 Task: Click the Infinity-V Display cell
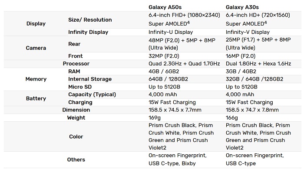pos(248,32)
